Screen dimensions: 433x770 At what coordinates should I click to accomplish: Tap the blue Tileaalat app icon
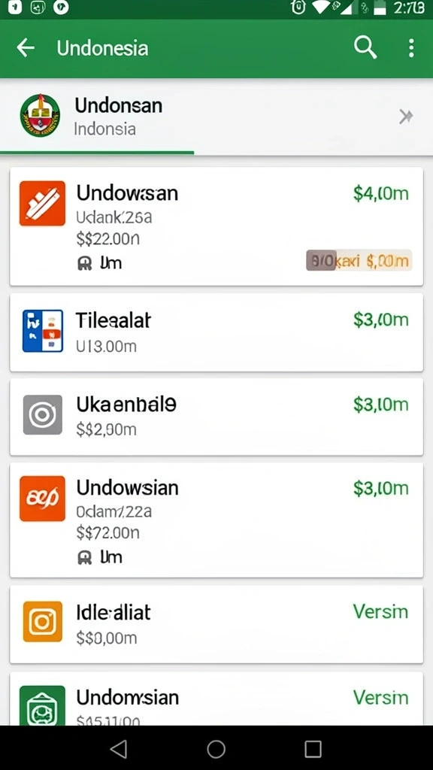click(43, 331)
